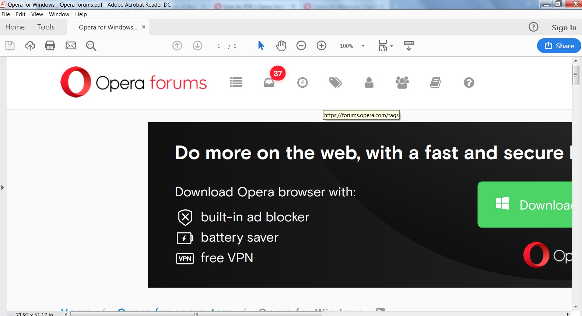The width and height of the screenshot is (582, 316).
Task: Click the horizontal scrollbar left arrow
Action: pyautogui.click(x=66, y=314)
